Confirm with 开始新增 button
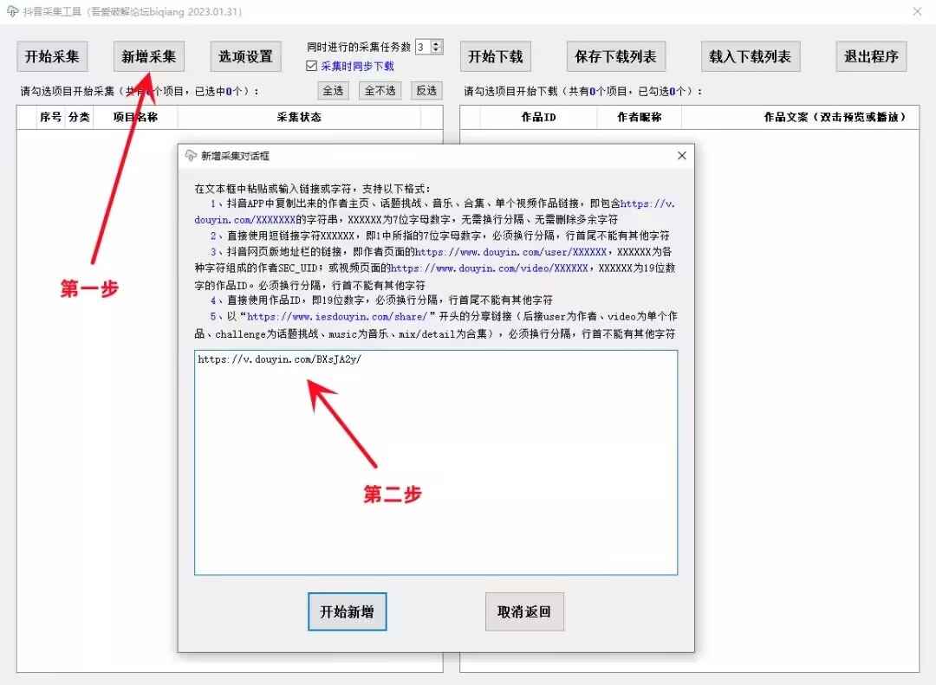This screenshot has width=936, height=685. [347, 611]
